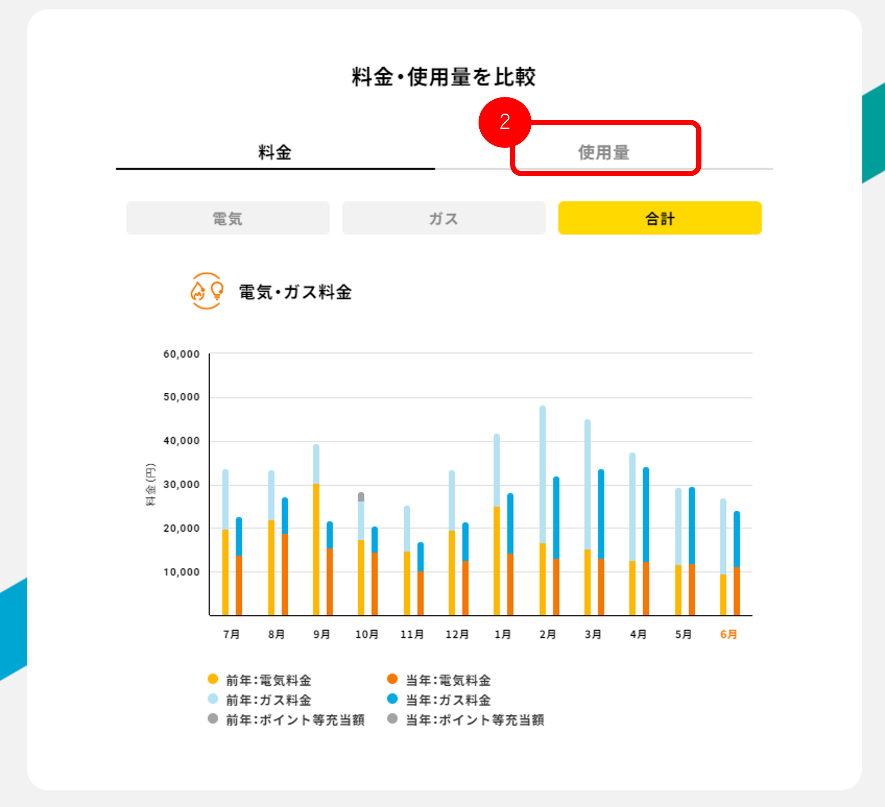Screen dimensions: 885x807
Task: Click the current-year bar for 6月
Action: pyautogui.click(x=737, y=563)
